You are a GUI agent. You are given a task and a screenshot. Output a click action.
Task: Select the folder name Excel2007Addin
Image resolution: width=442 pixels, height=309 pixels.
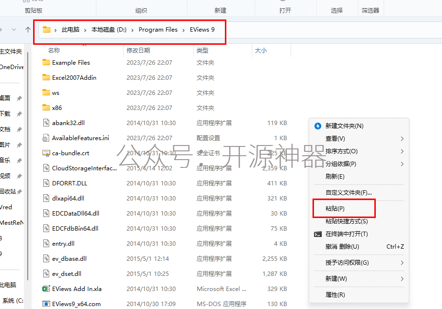pyautogui.click(x=74, y=77)
